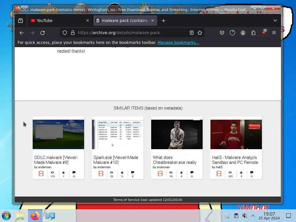Open a new browser tab

click(x=164, y=21)
